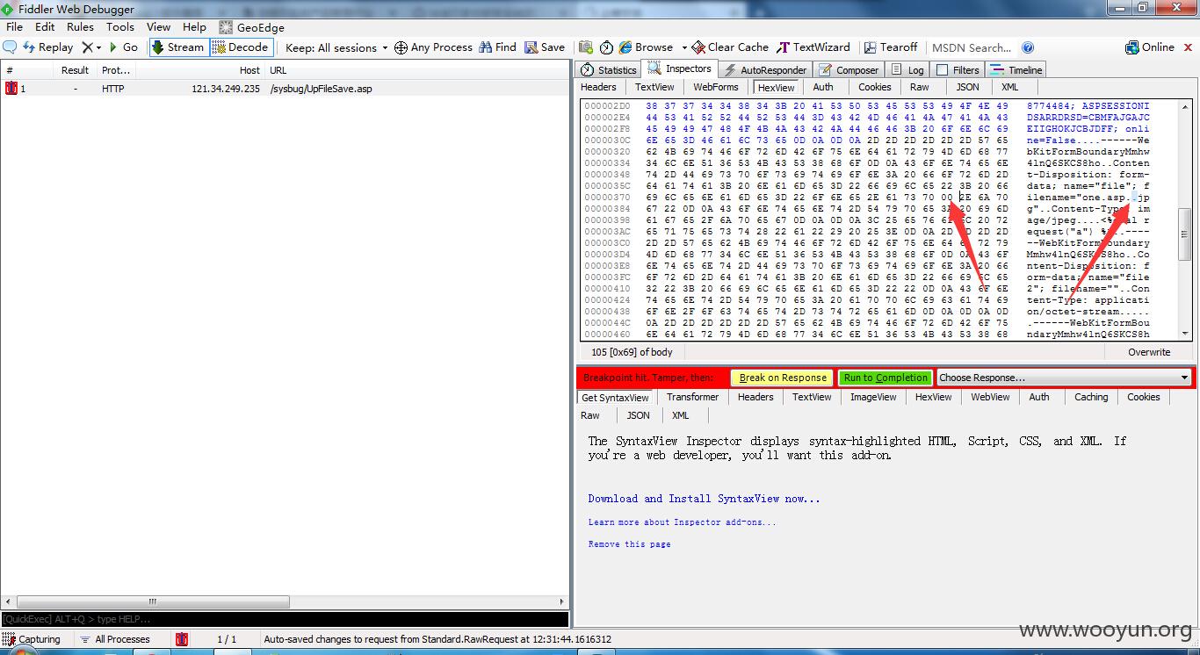Select the request Cookies inspector tab

click(875, 87)
